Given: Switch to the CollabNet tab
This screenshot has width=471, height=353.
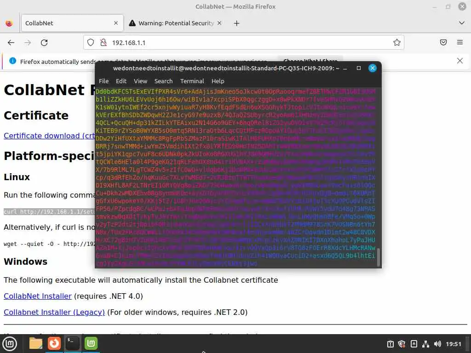Looking at the screenshot, I should click(x=72, y=23).
